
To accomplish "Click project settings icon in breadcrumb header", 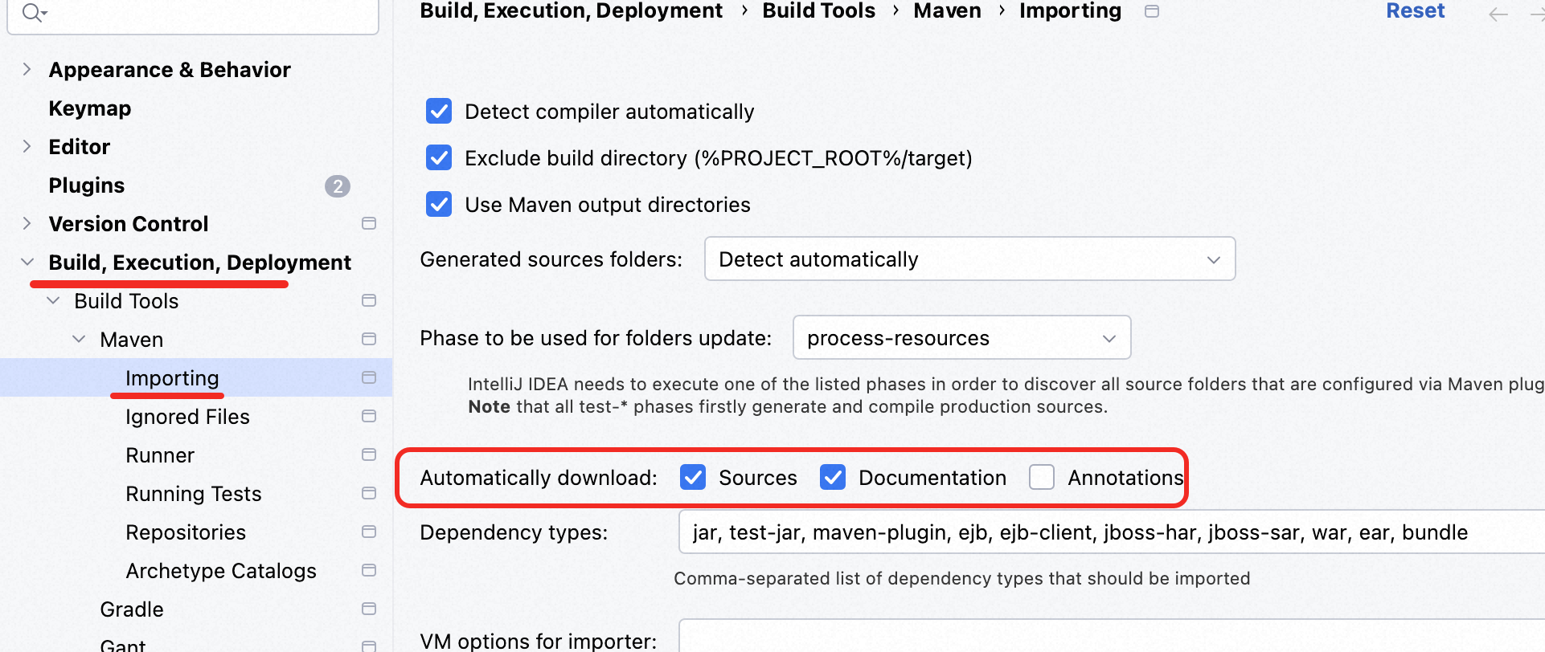I will [1152, 11].
